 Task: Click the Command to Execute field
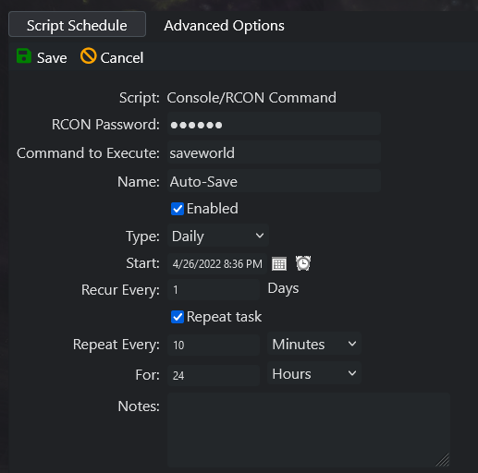point(274,153)
